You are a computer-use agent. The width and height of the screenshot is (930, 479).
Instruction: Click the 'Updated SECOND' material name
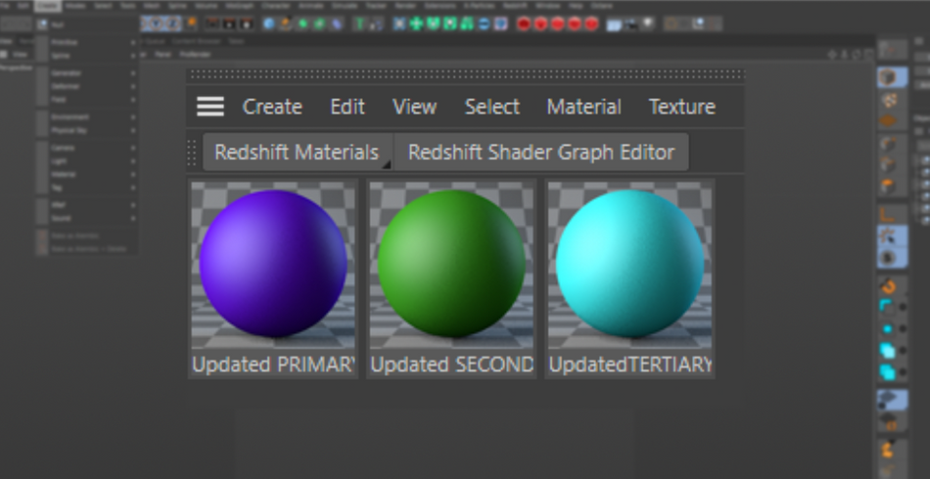(452, 365)
